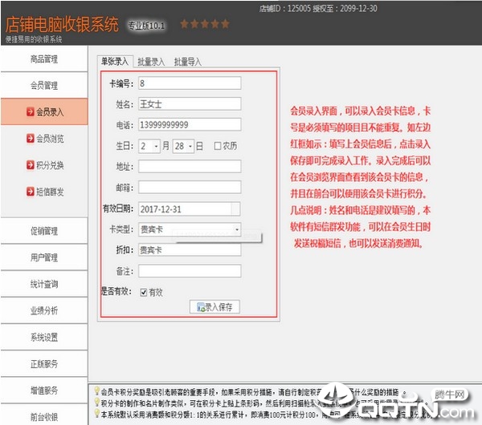Click the red arrow icon beside 会员录入
The height and width of the screenshot is (425, 482).
(31, 111)
